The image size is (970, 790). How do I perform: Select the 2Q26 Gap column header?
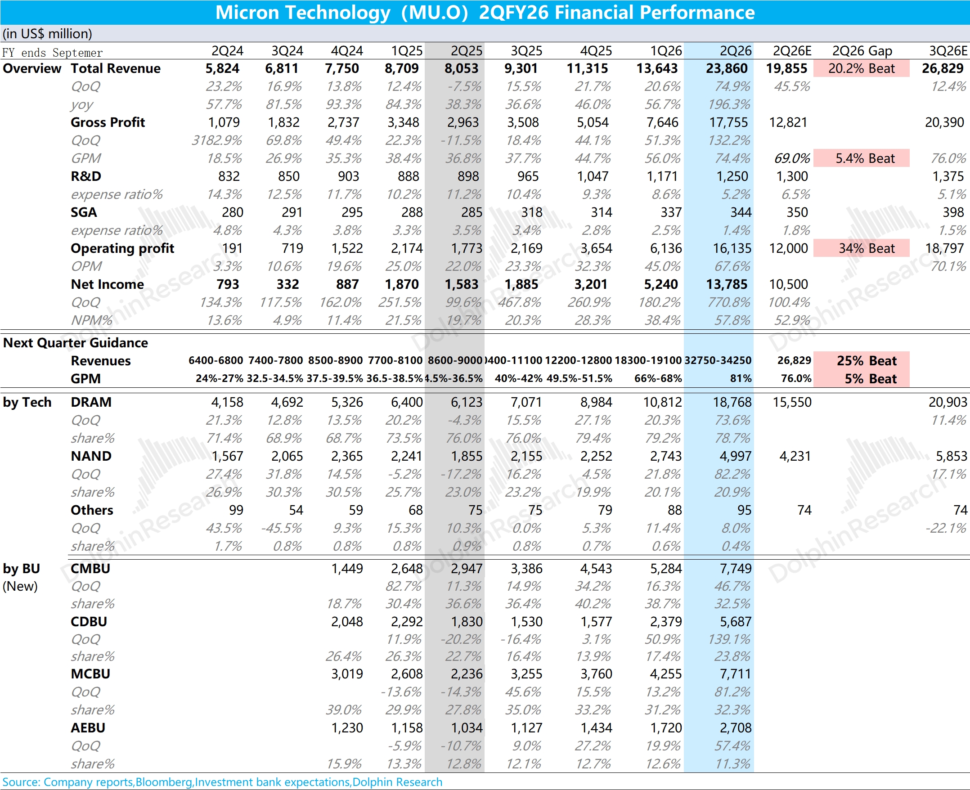tap(862, 51)
